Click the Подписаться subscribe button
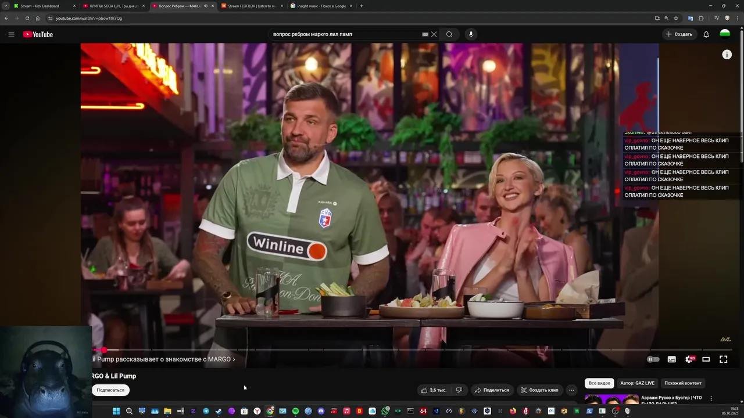This screenshot has height=418, width=744. (110, 390)
